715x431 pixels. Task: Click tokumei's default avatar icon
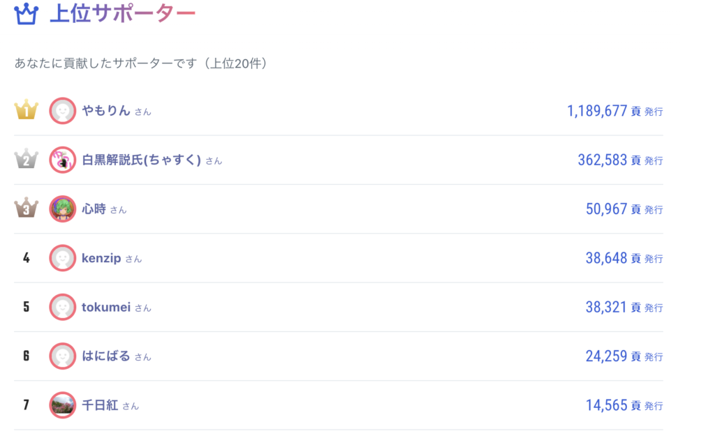62,307
